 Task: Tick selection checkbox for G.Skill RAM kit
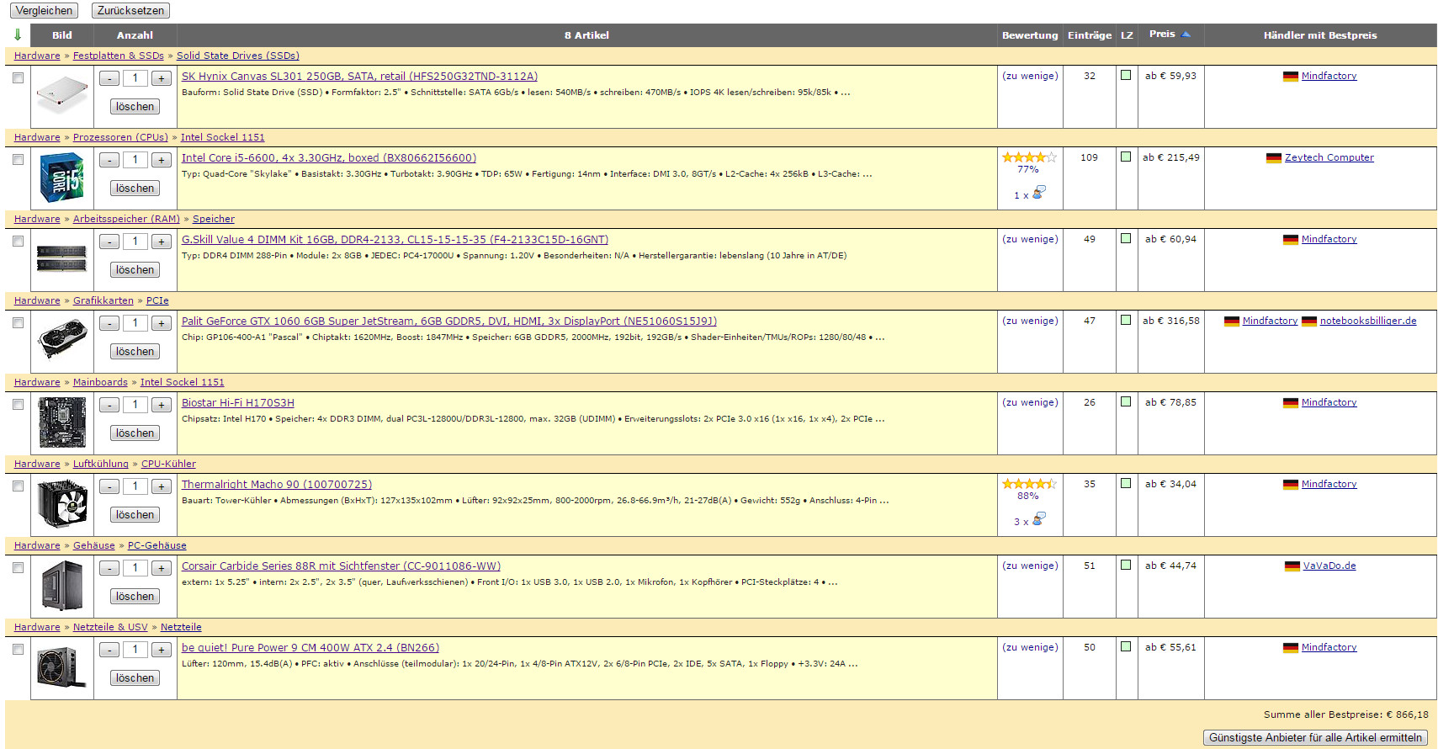click(x=18, y=241)
